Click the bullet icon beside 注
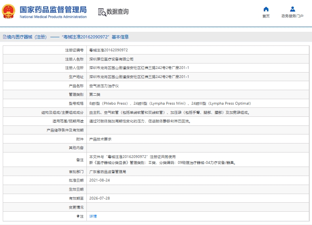Image resolution: width=312 pixels, height=225 pixels. (78, 216)
